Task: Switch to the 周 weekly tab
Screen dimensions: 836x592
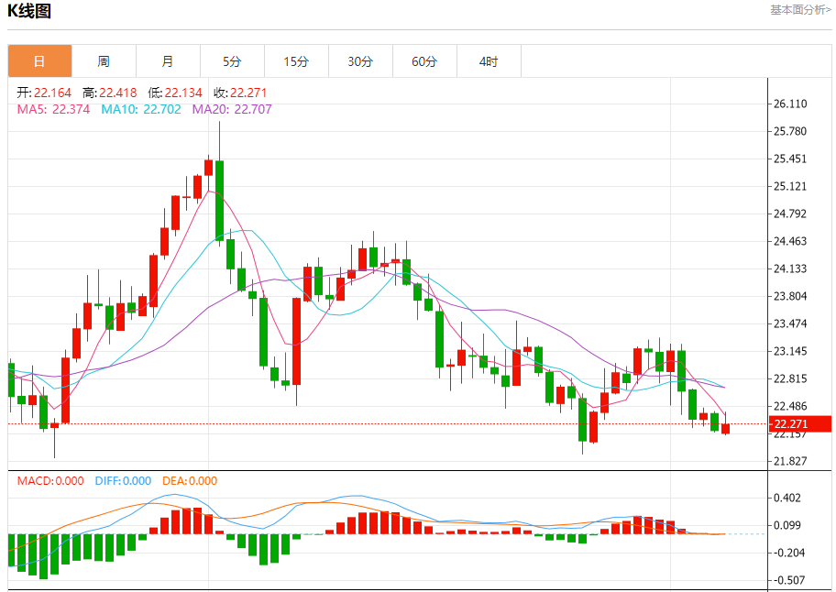Action: tap(104, 61)
